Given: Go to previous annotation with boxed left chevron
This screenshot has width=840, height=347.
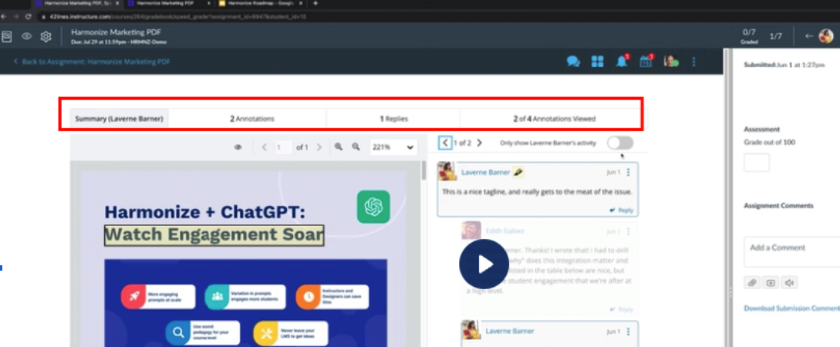Looking at the screenshot, I should pos(445,143).
